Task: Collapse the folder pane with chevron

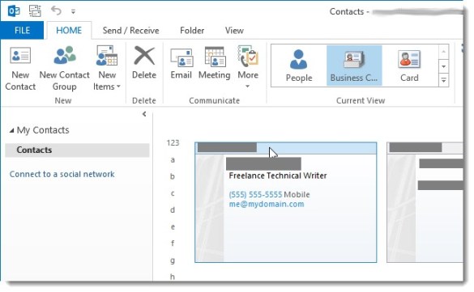Action: click(144, 114)
